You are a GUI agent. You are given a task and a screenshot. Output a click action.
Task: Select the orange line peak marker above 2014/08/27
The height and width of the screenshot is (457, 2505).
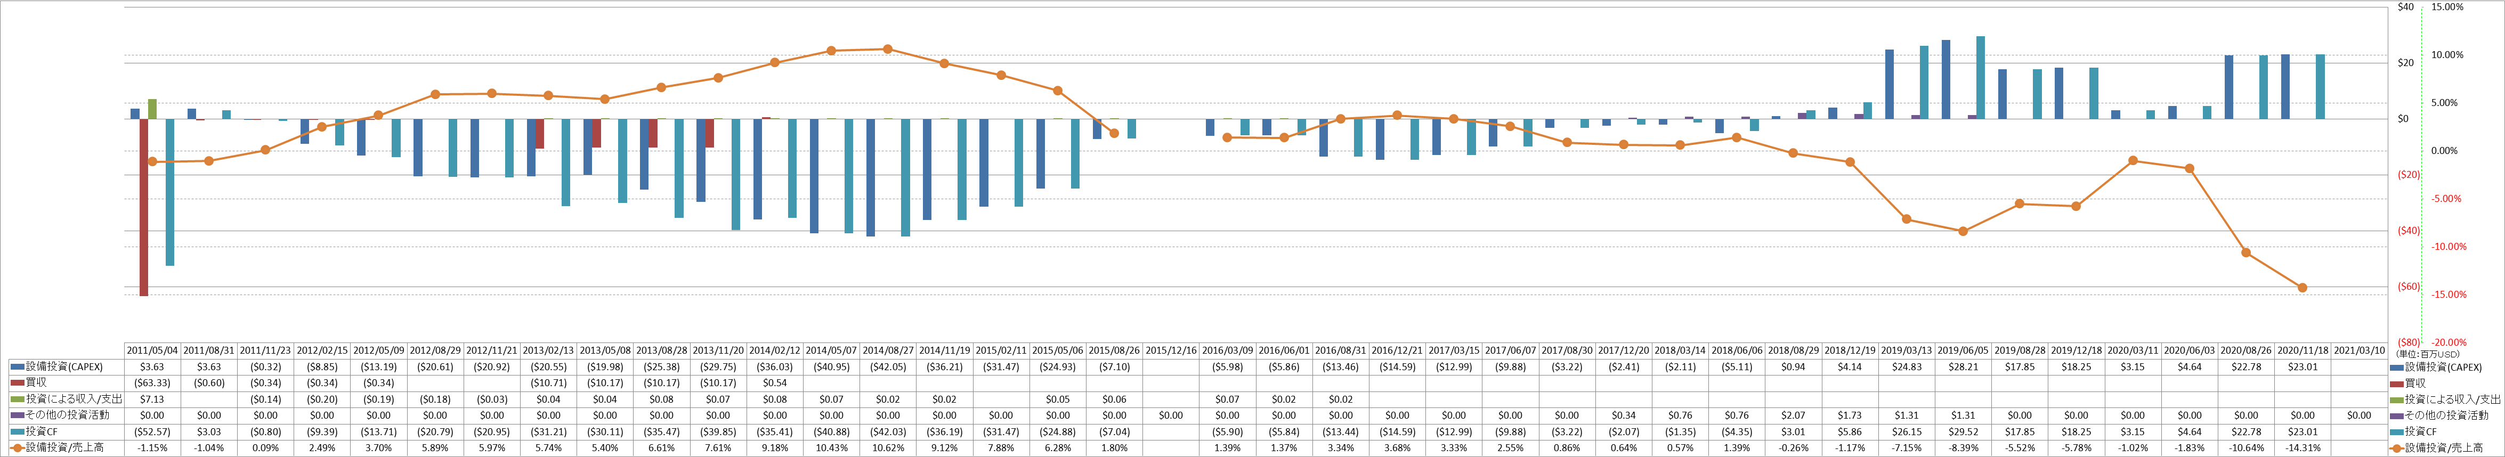pyautogui.click(x=888, y=48)
